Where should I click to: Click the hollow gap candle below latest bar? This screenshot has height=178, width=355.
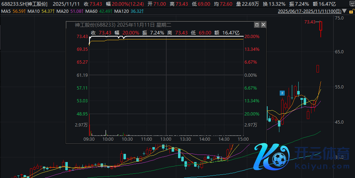coord(318,69)
